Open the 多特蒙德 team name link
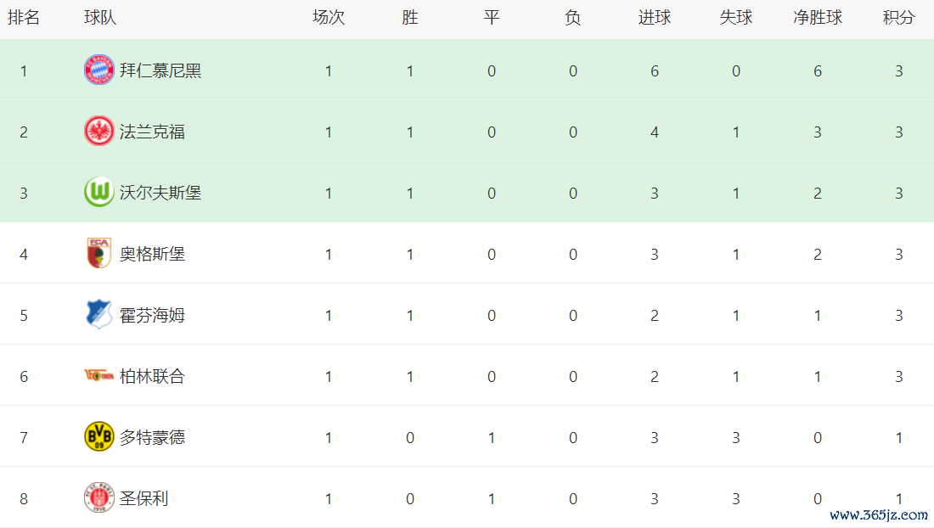This screenshot has width=934, height=528. (152, 437)
